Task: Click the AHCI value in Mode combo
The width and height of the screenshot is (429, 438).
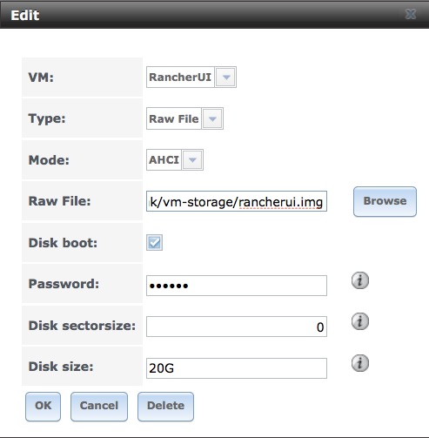Action: point(164,160)
